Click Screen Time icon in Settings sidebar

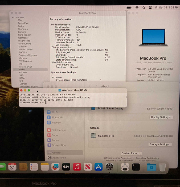click(x=49, y=145)
